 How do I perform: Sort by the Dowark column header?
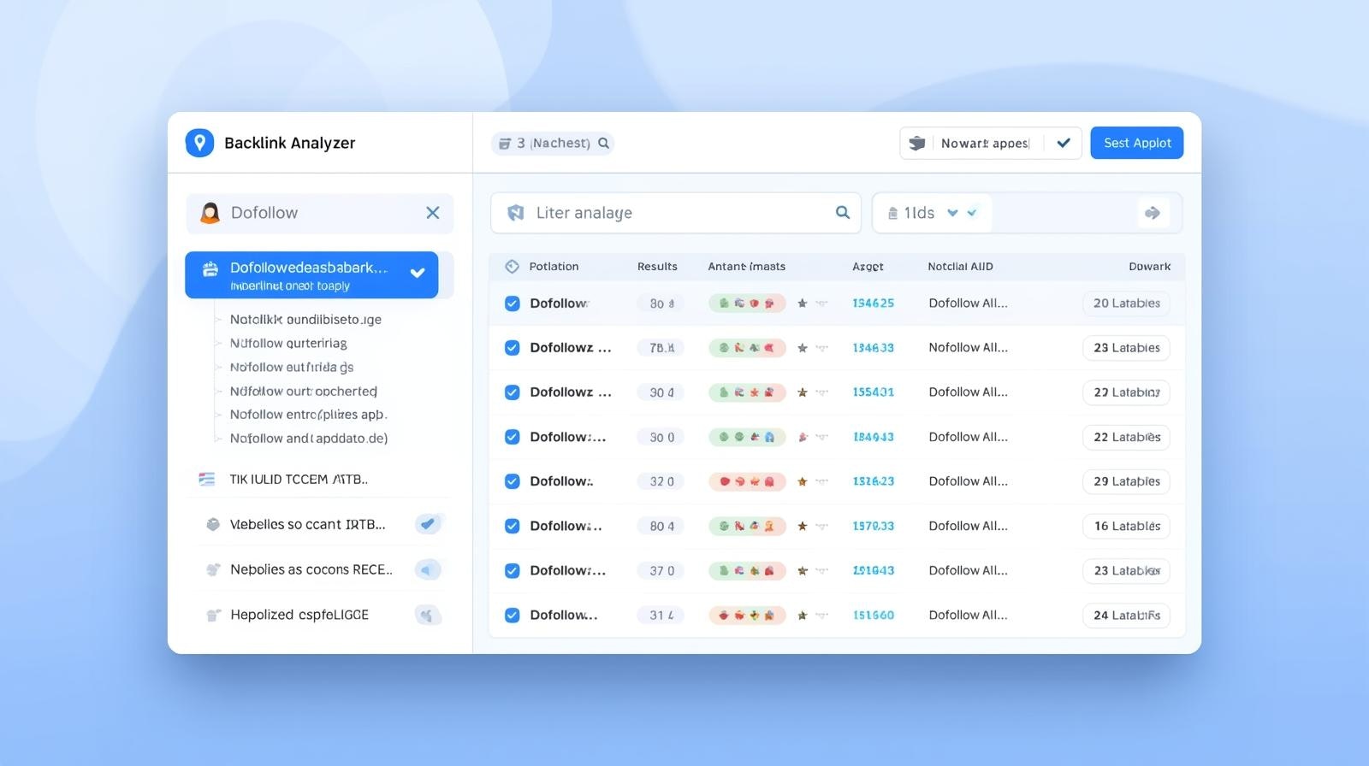tap(1149, 267)
